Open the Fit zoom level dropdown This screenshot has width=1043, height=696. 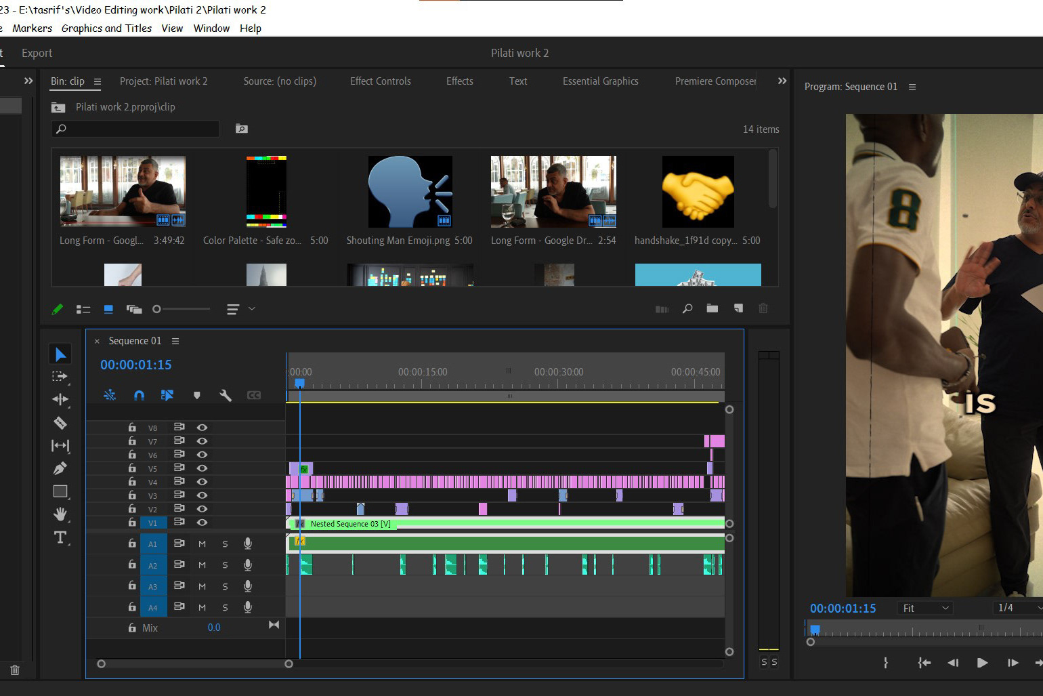point(926,608)
